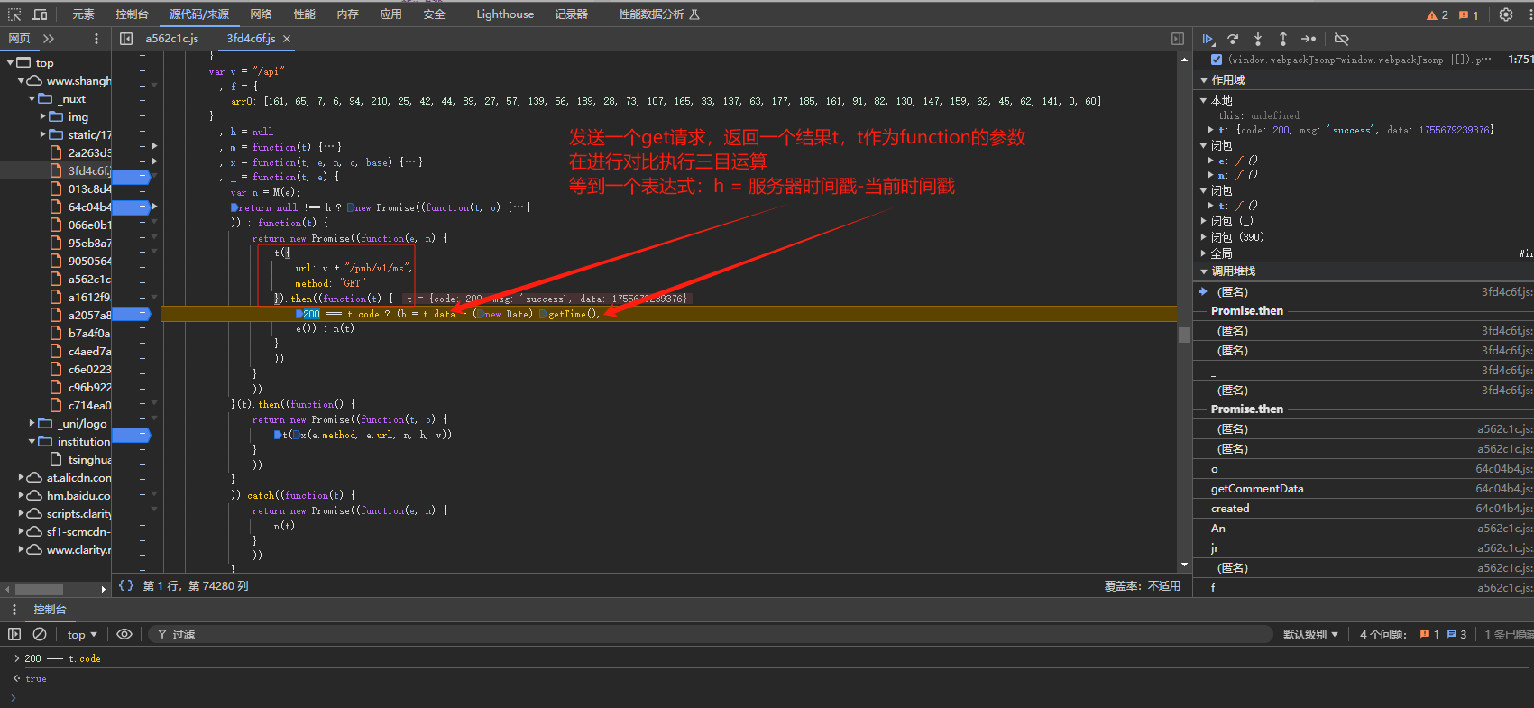This screenshot has height=708, width=1534.
Task: Open the drawer three-dot menu
Action: tap(14, 610)
